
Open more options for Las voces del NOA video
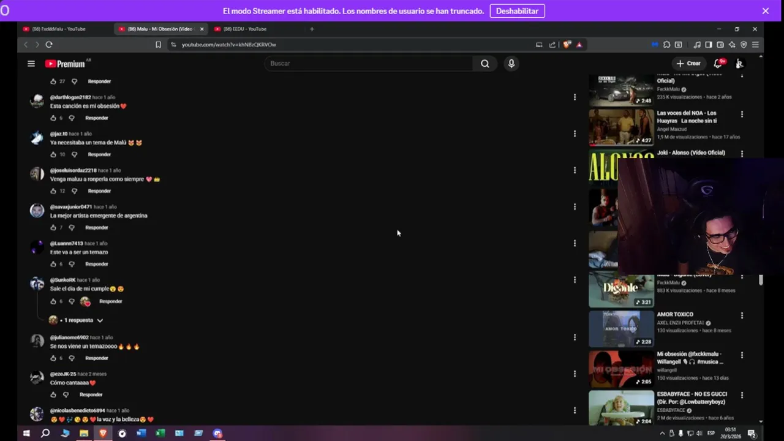(742, 114)
